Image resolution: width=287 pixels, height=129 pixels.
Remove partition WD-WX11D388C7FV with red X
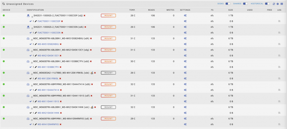(x=61, y=67)
